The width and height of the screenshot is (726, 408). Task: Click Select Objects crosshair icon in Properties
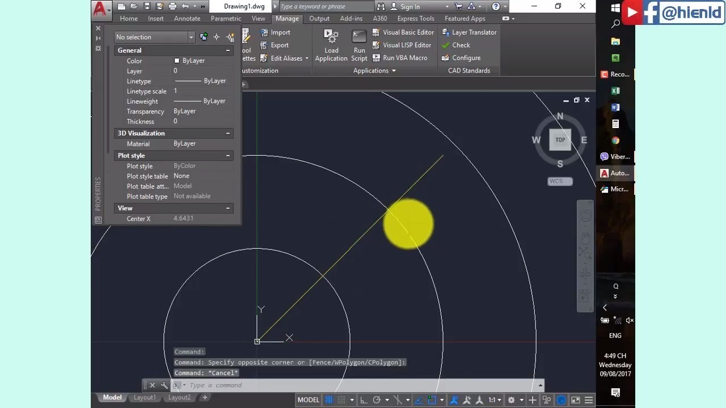[x=217, y=37]
